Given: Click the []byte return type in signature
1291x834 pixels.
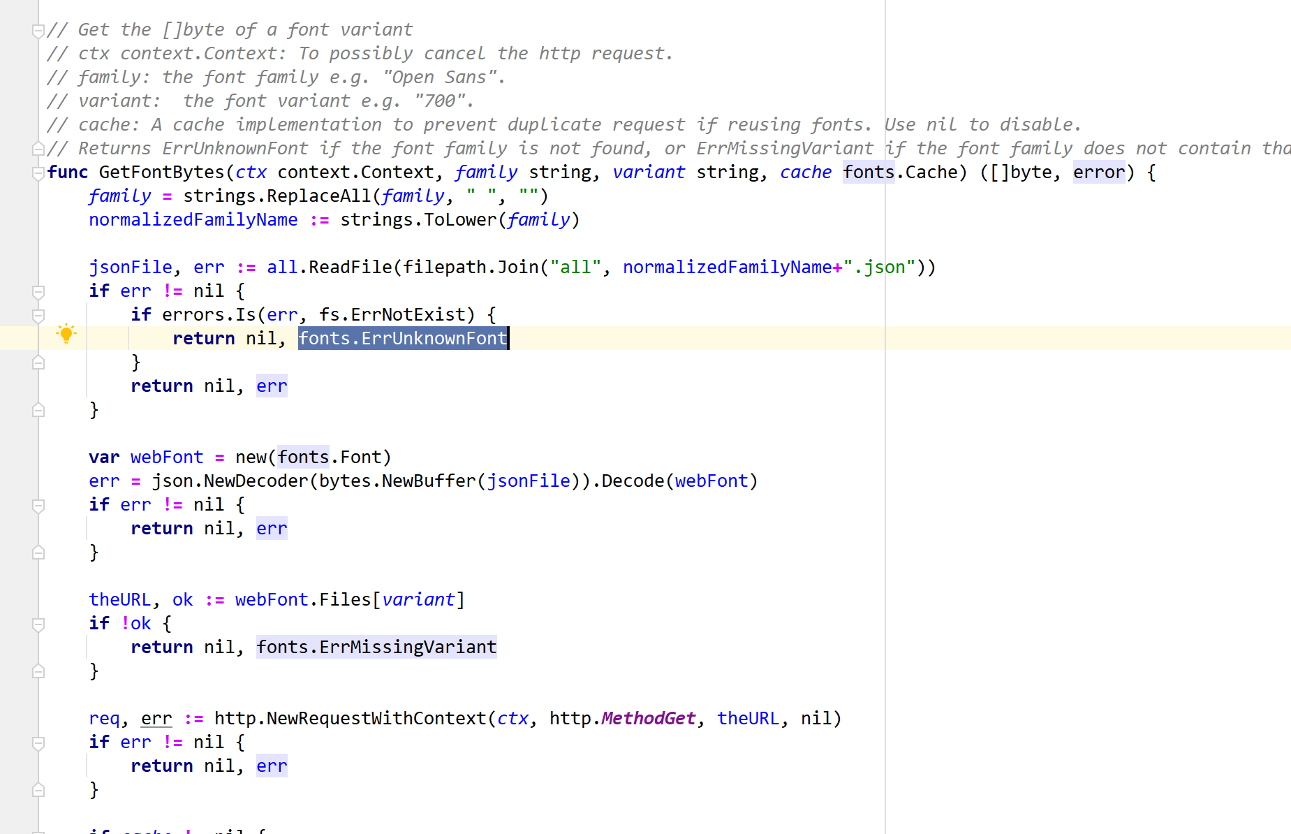Looking at the screenshot, I should tap(1021, 173).
